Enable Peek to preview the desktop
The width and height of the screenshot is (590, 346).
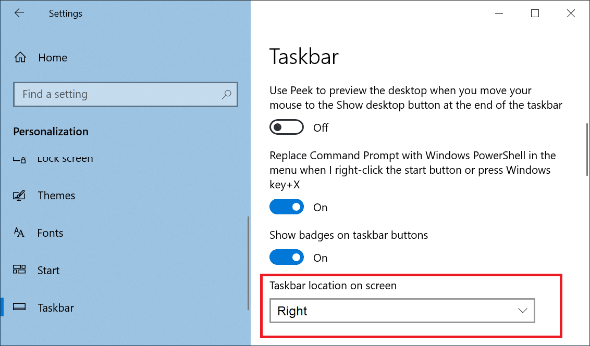pyautogui.click(x=286, y=127)
